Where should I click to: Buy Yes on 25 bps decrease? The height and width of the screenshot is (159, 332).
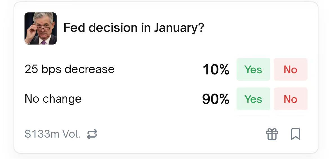[253, 69]
